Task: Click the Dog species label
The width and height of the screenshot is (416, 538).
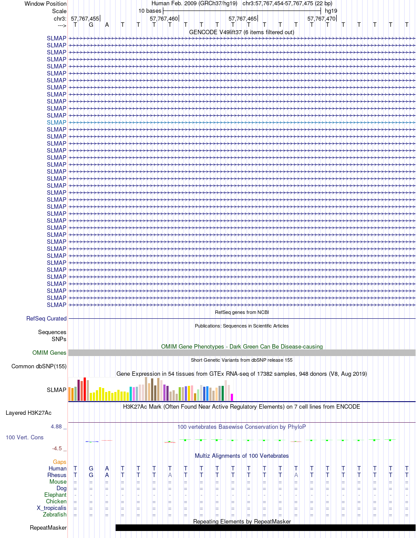Action: coord(61,488)
